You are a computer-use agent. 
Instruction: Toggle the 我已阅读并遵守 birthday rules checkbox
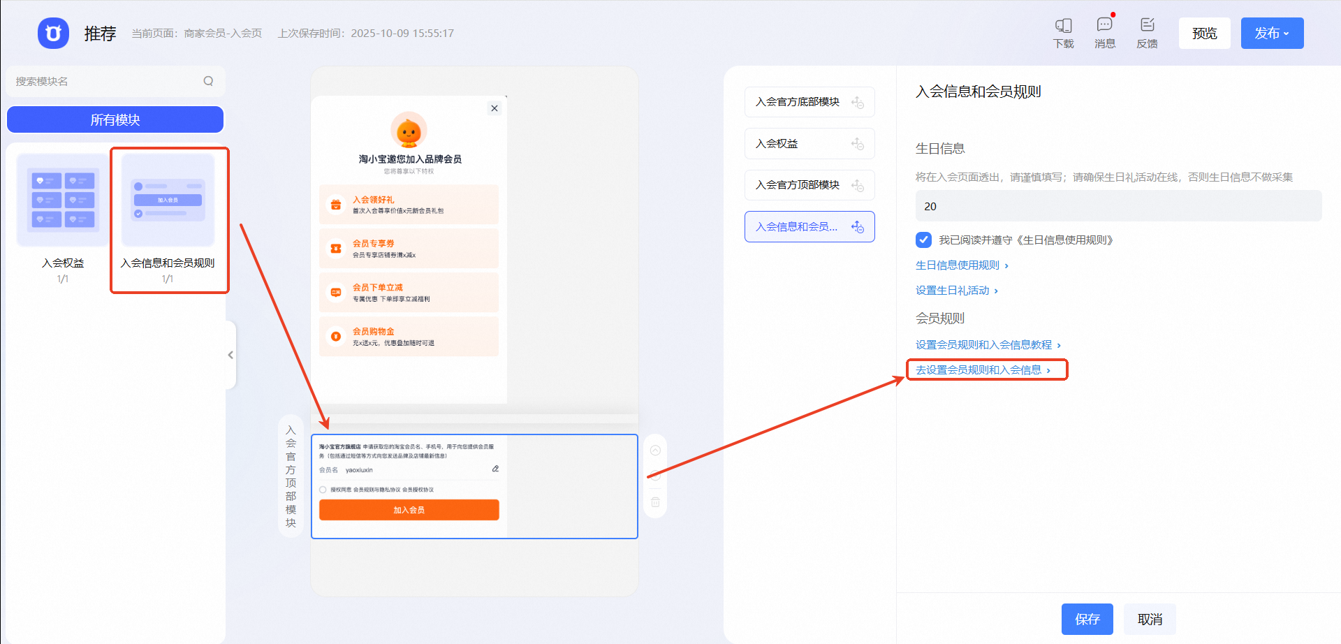click(x=923, y=240)
